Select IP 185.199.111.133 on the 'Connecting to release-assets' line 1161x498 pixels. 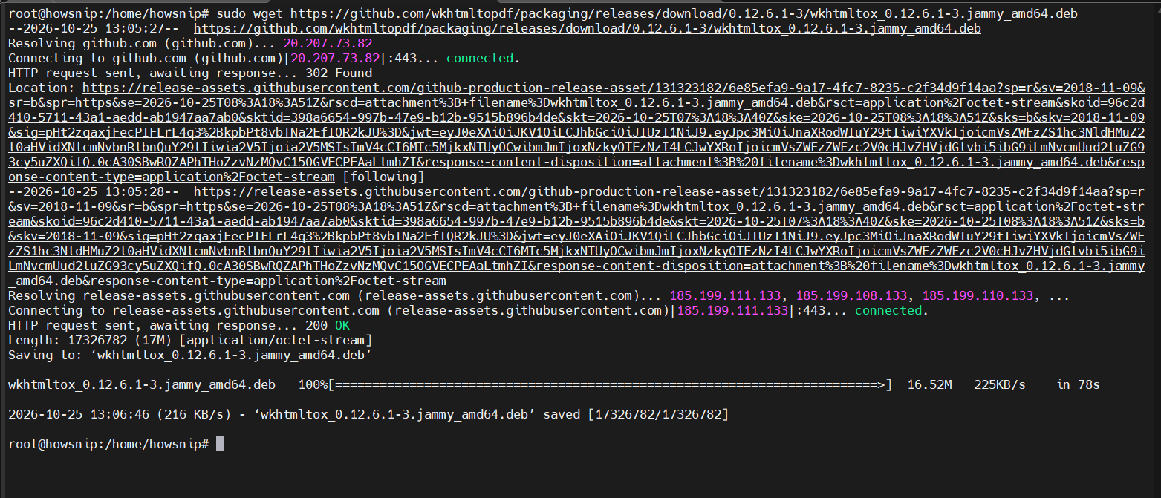(x=732, y=310)
